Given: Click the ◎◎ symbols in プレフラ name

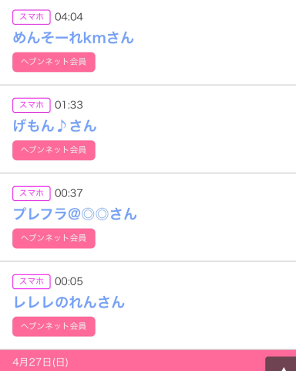Looking at the screenshot, I should click(95, 214).
